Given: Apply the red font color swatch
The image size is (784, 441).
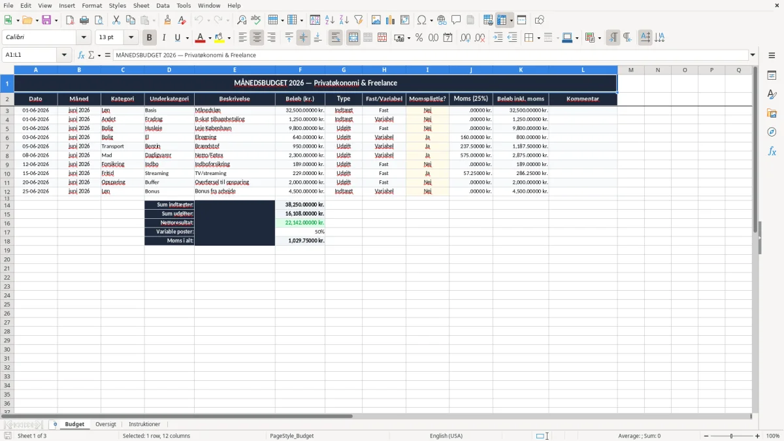Looking at the screenshot, I should click(x=201, y=38).
